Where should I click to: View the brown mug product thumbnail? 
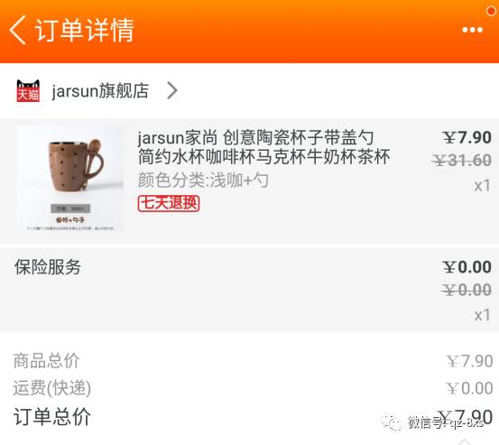70,179
